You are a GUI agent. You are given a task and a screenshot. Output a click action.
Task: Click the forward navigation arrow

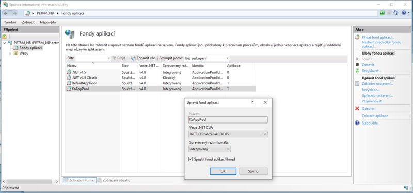pyautogui.click(x=15, y=13)
